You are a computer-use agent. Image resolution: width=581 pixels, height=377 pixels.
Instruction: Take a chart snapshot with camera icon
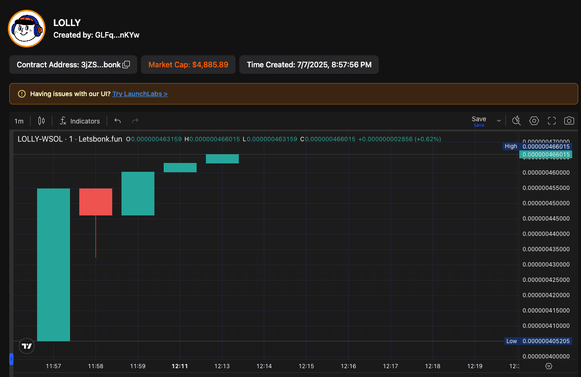tap(569, 121)
